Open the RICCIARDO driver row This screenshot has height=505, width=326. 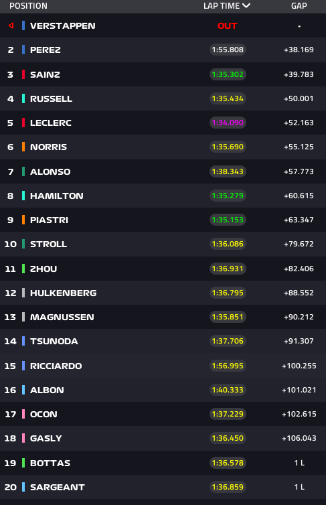(163, 366)
